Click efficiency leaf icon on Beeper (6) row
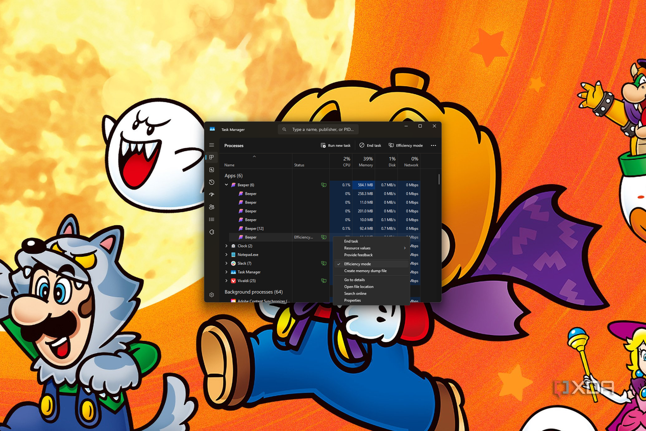This screenshot has height=431, width=646. coord(324,185)
